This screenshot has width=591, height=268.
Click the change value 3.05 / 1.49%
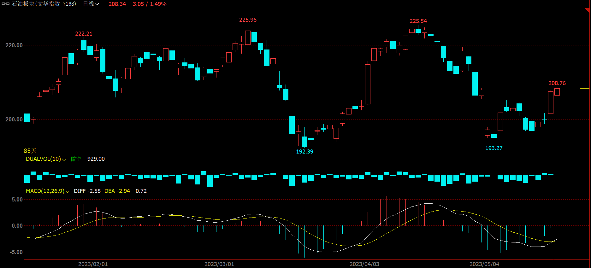click(x=150, y=4)
